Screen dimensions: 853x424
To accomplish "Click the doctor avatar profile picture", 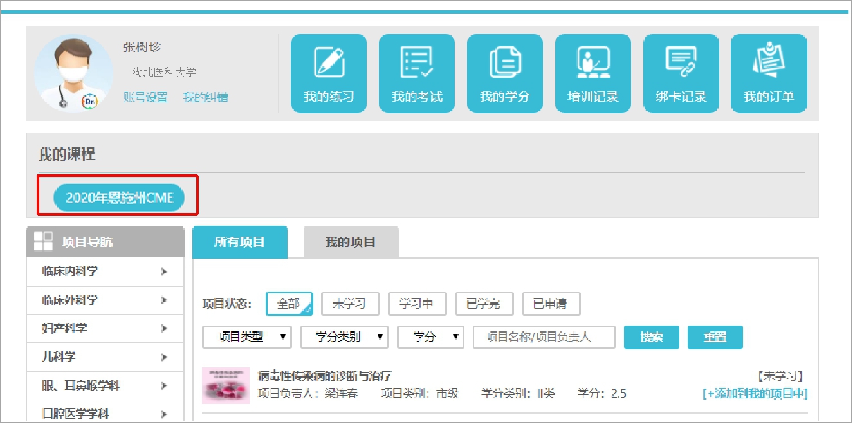I will coord(73,74).
